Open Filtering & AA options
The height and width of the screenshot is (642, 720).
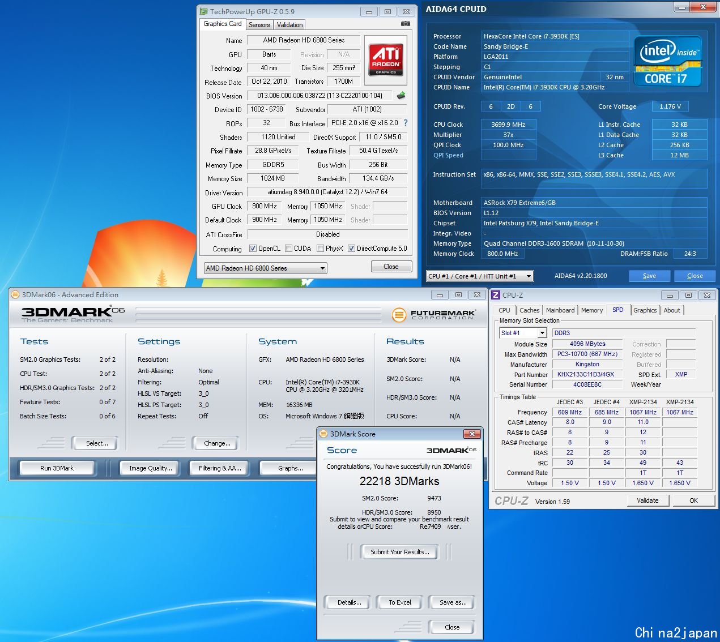pyautogui.click(x=220, y=468)
